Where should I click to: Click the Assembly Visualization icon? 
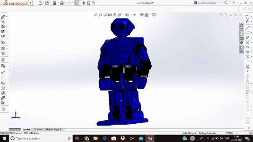pos(3,98)
